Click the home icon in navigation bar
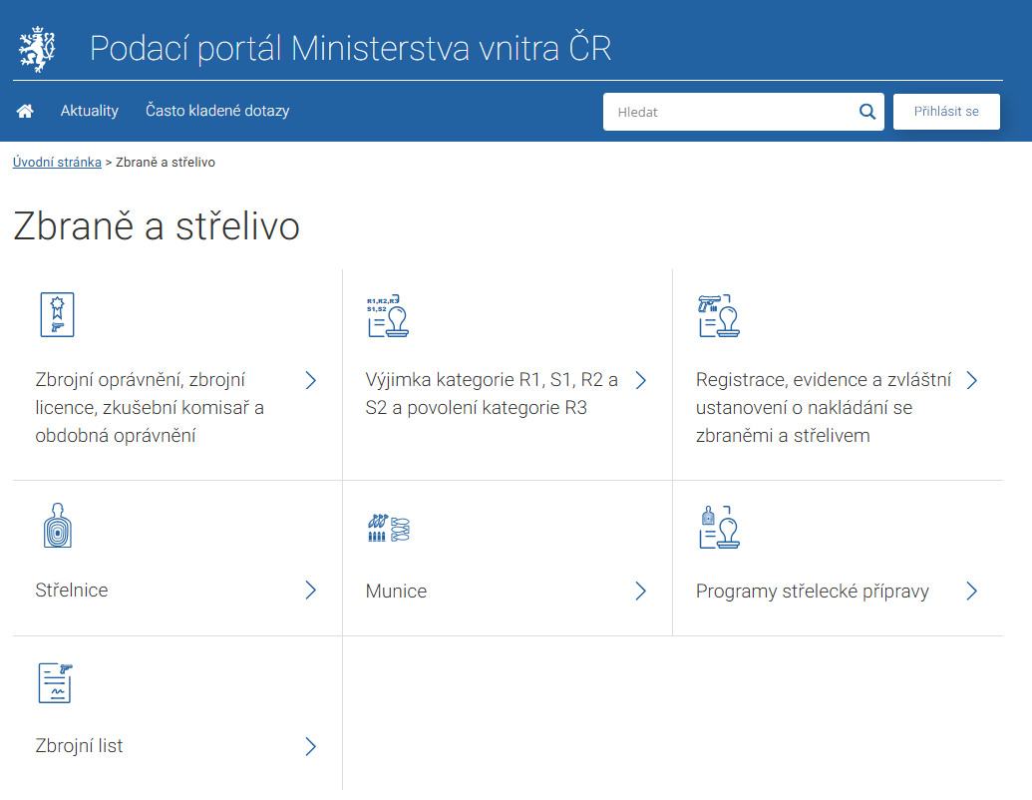 pos(25,111)
